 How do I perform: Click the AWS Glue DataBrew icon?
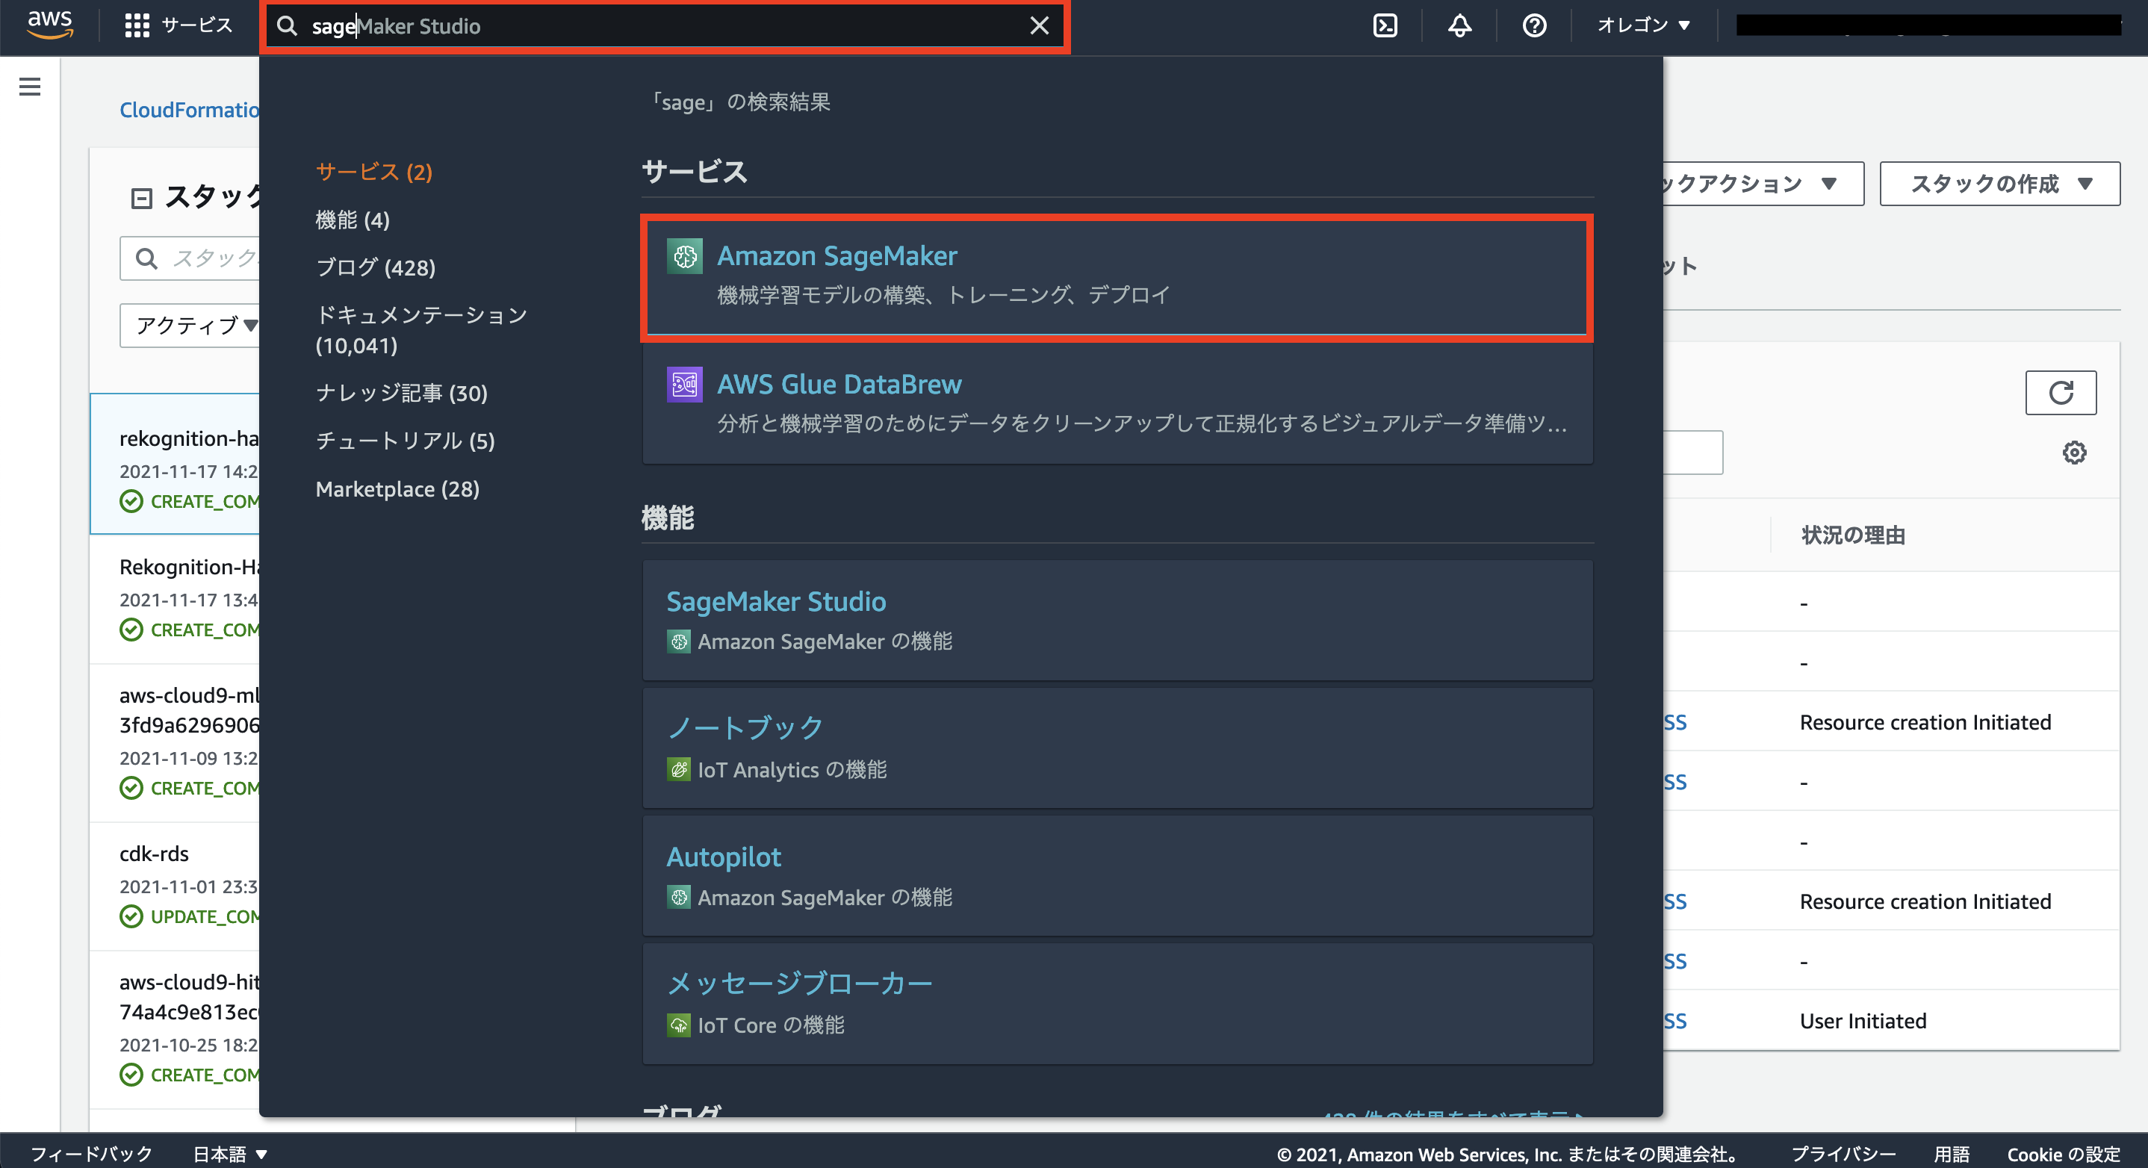685,385
